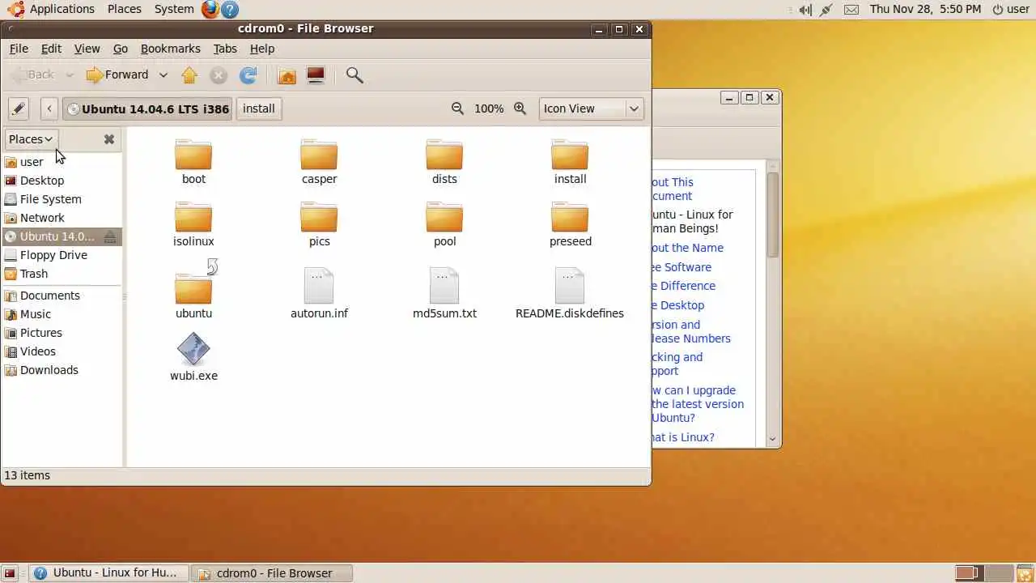This screenshot has height=583, width=1036.
Task: Open the Bookmarks menu
Action: click(x=170, y=49)
